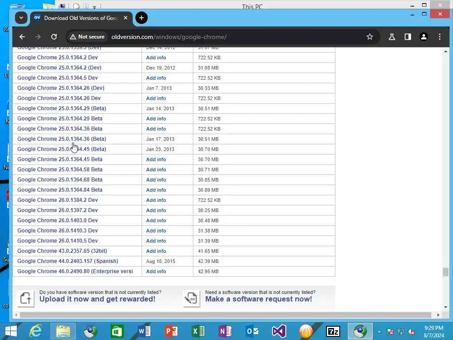The height and width of the screenshot is (340, 453).
Task: Open Google Chrome 25.0.1364.36 (Beta) link
Action: click(x=61, y=139)
